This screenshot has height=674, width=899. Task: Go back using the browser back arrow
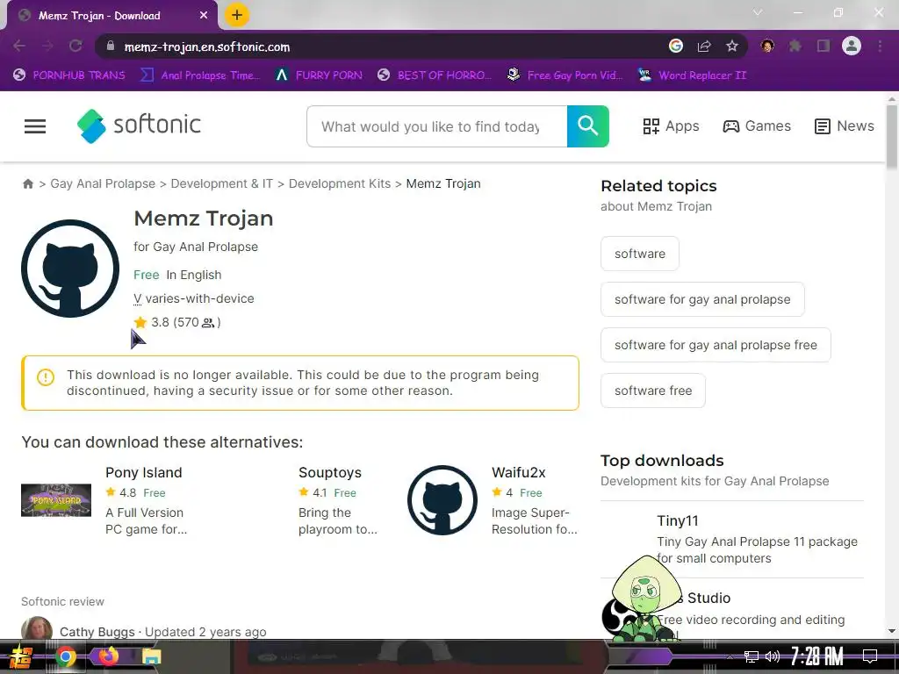pos(19,46)
